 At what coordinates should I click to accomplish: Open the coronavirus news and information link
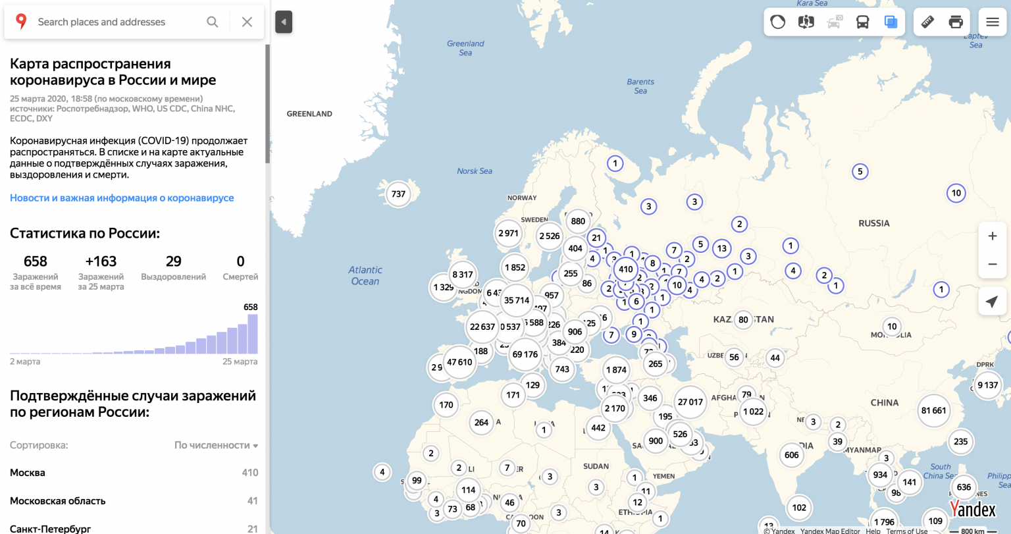pyautogui.click(x=122, y=198)
